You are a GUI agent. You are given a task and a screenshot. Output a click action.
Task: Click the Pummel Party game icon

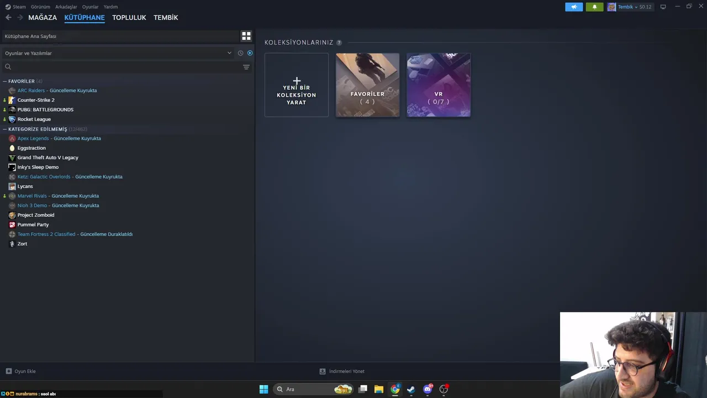(12, 225)
